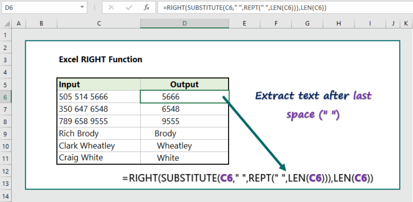Select column F header
Screen dimensions: 413x202
coord(276,24)
